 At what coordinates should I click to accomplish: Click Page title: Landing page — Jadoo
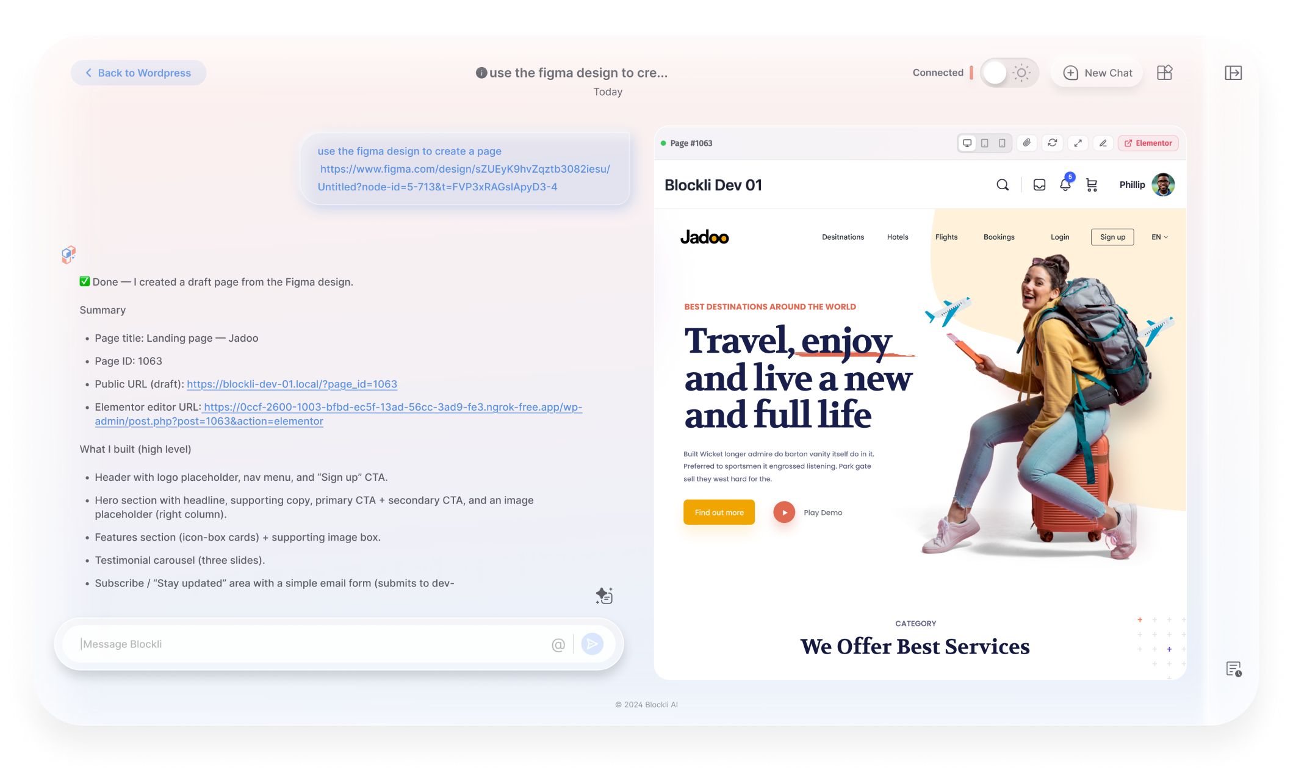(x=176, y=338)
